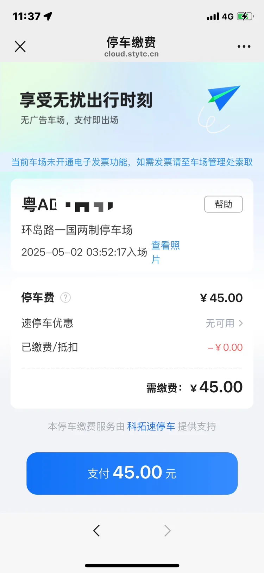264x573 pixels.
Task: Tap the parking fee question mark icon
Action: (x=65, y=298)
